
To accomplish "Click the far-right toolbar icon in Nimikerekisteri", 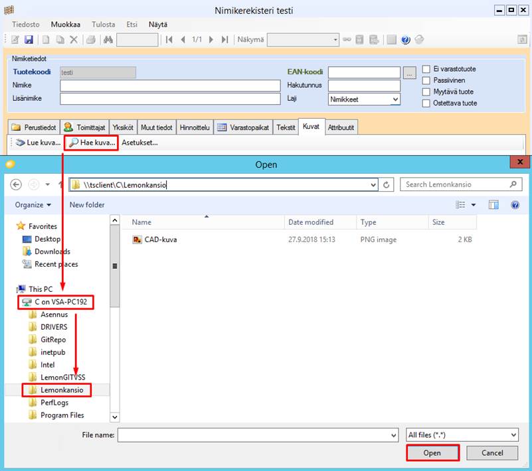I will (522, 40).
